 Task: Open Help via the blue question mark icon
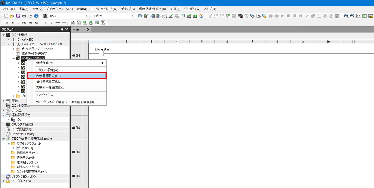(x=36, y=16)
